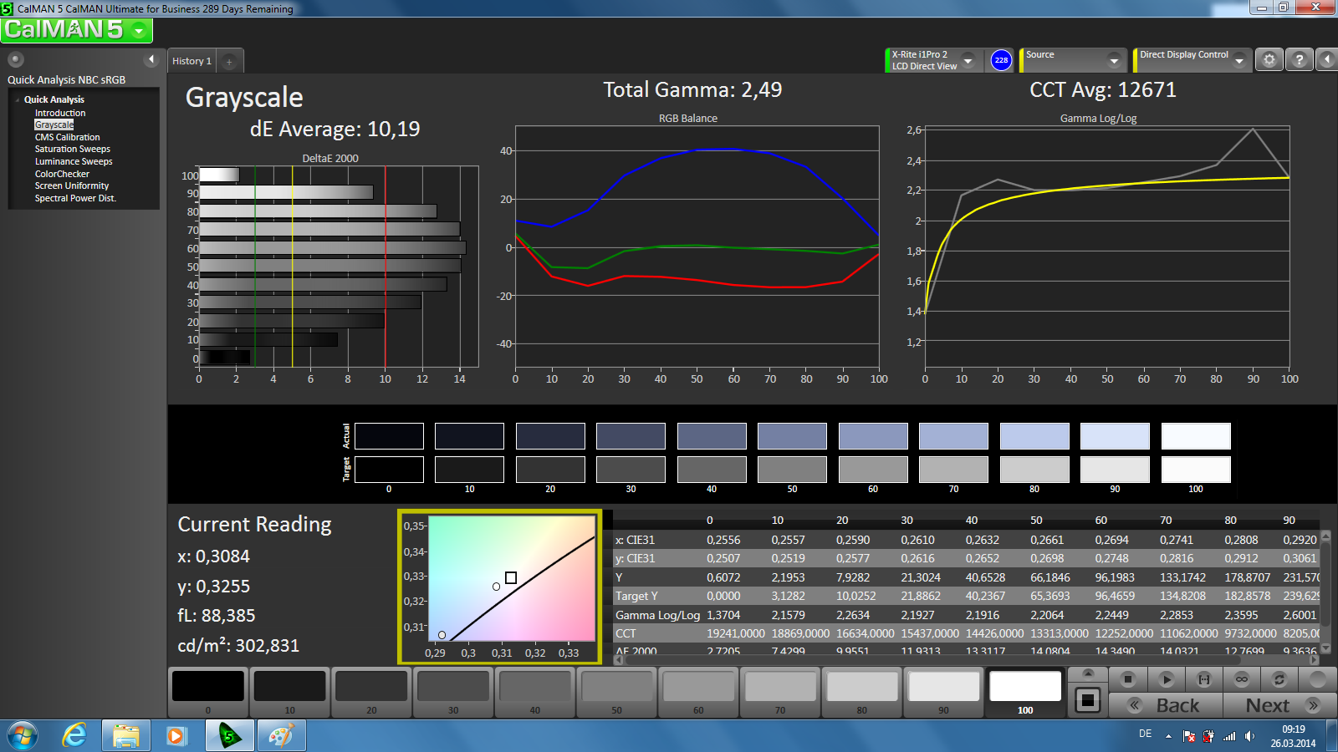Add a new history tab with plus
The height and width of the screenshot is (752, 1338).
[x=229, y=61]
